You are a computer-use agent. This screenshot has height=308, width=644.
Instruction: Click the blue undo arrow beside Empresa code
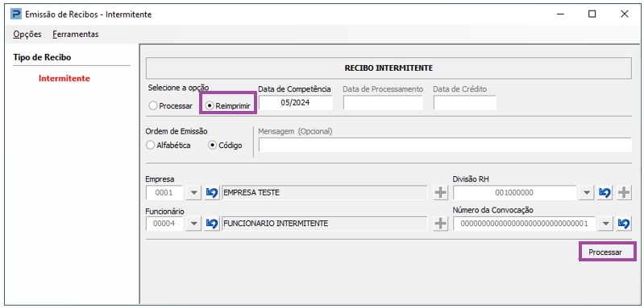pos(212,192)
